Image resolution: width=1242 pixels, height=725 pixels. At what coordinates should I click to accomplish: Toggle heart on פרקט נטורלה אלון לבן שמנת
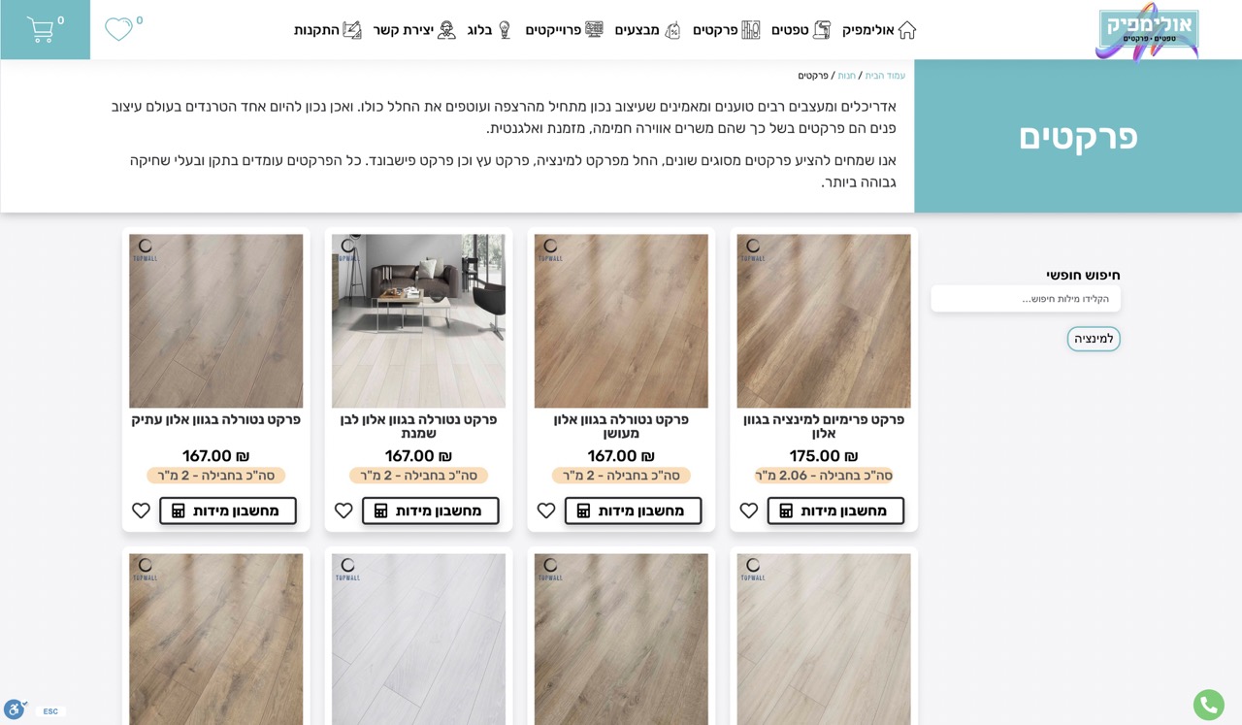click(x=343, y=511)
